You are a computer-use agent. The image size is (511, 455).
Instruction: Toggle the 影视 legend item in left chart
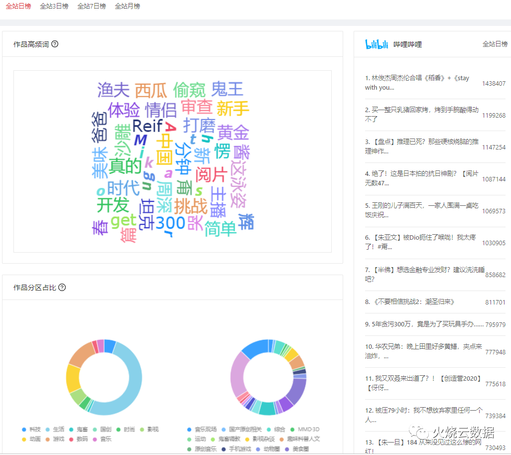click(x=149, y=429)
